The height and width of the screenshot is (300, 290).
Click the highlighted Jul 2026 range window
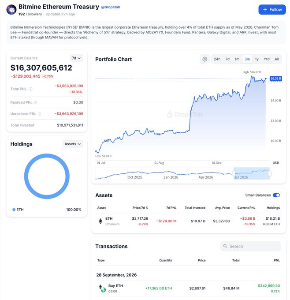[x=252, y=173]
